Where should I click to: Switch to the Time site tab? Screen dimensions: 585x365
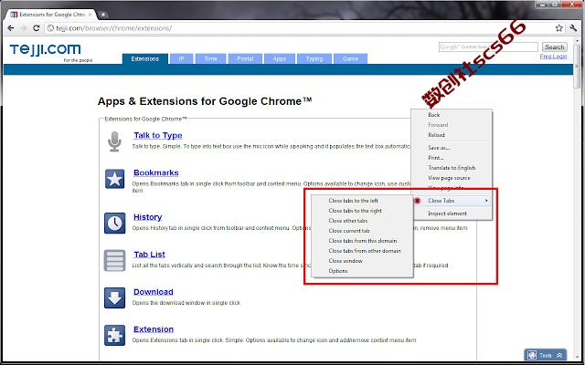210,58
